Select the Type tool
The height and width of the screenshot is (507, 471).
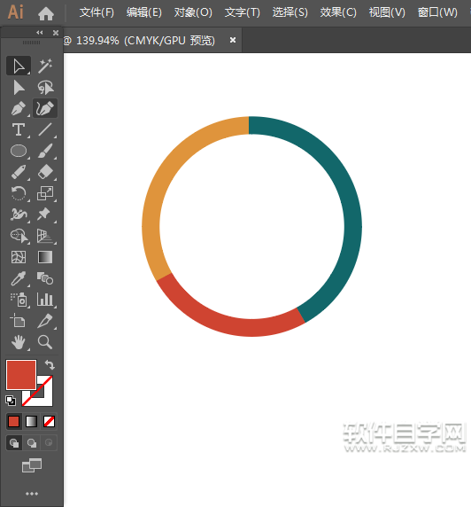pyautogui.click(x=19, y=129)
